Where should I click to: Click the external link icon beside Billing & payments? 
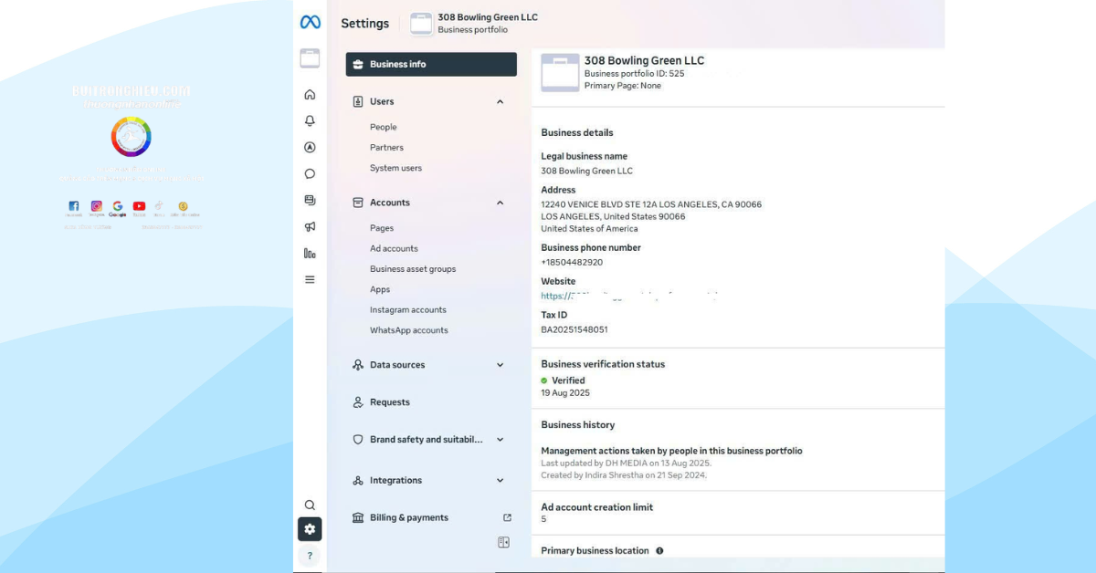[507, 517]
